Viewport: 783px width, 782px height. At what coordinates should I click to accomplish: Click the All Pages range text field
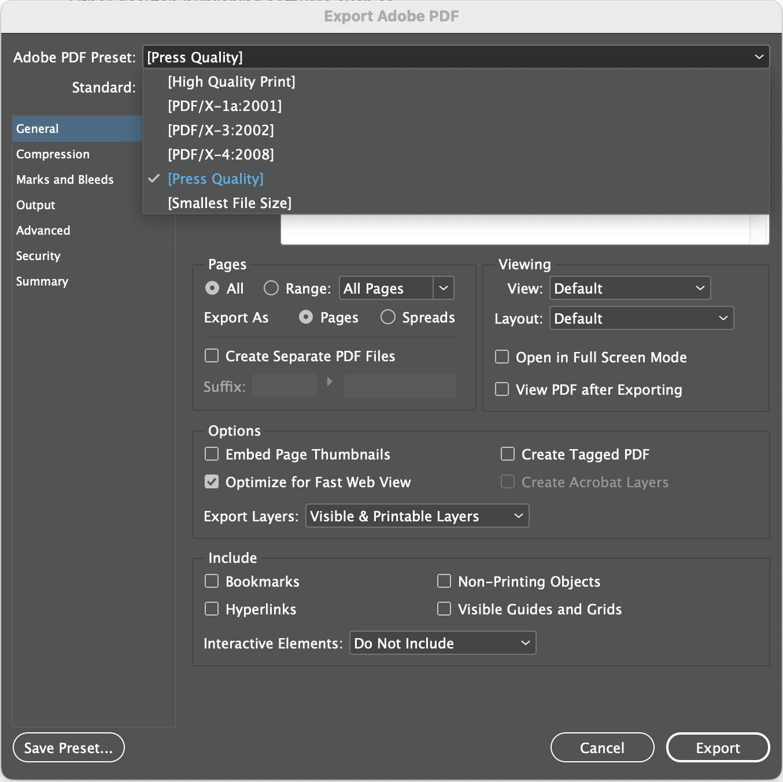coord(386,288)
